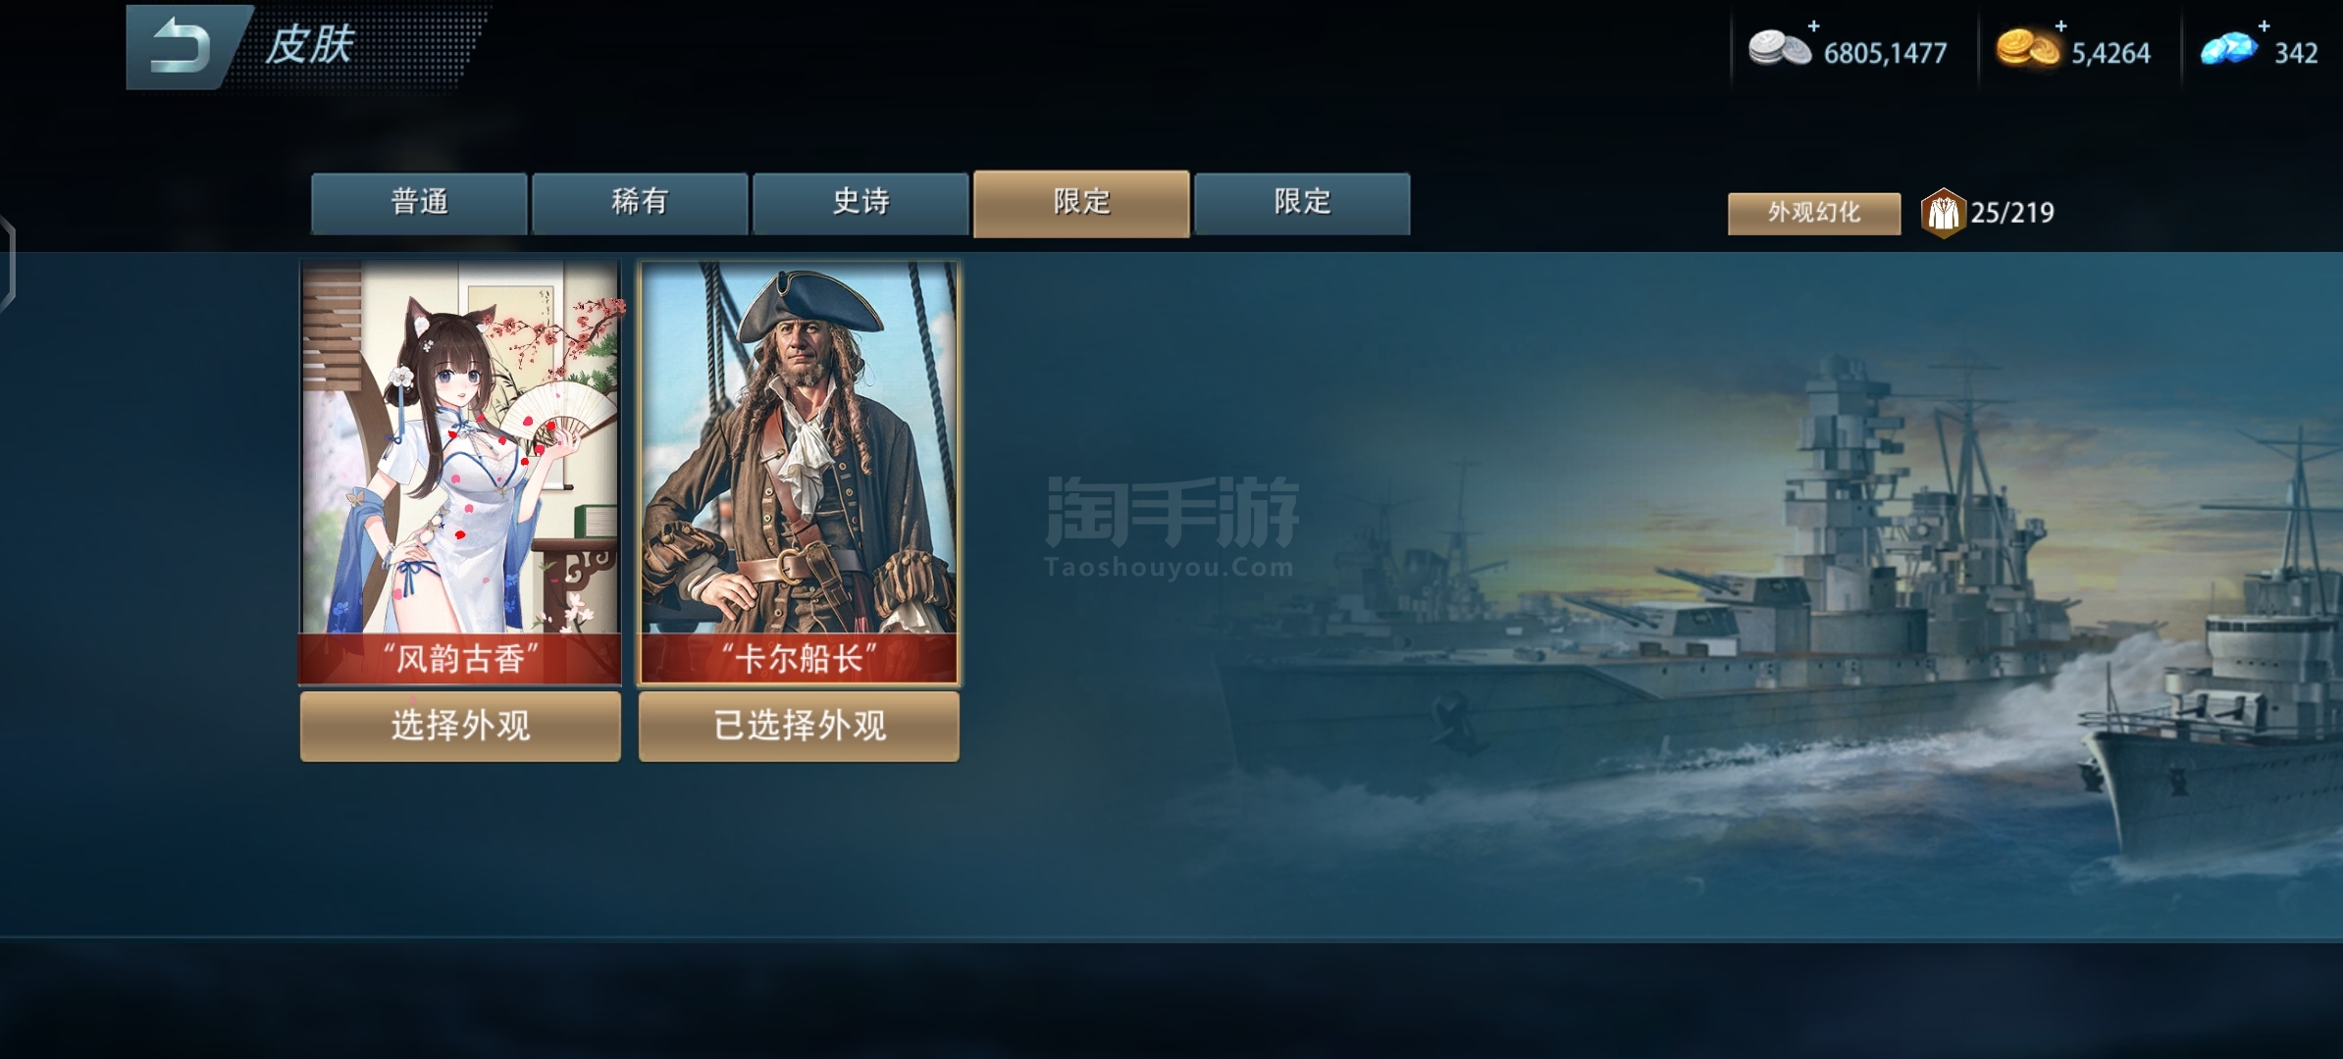Open the second 限定 tab
The image size is (2343, 1059).
point(1302,203)
